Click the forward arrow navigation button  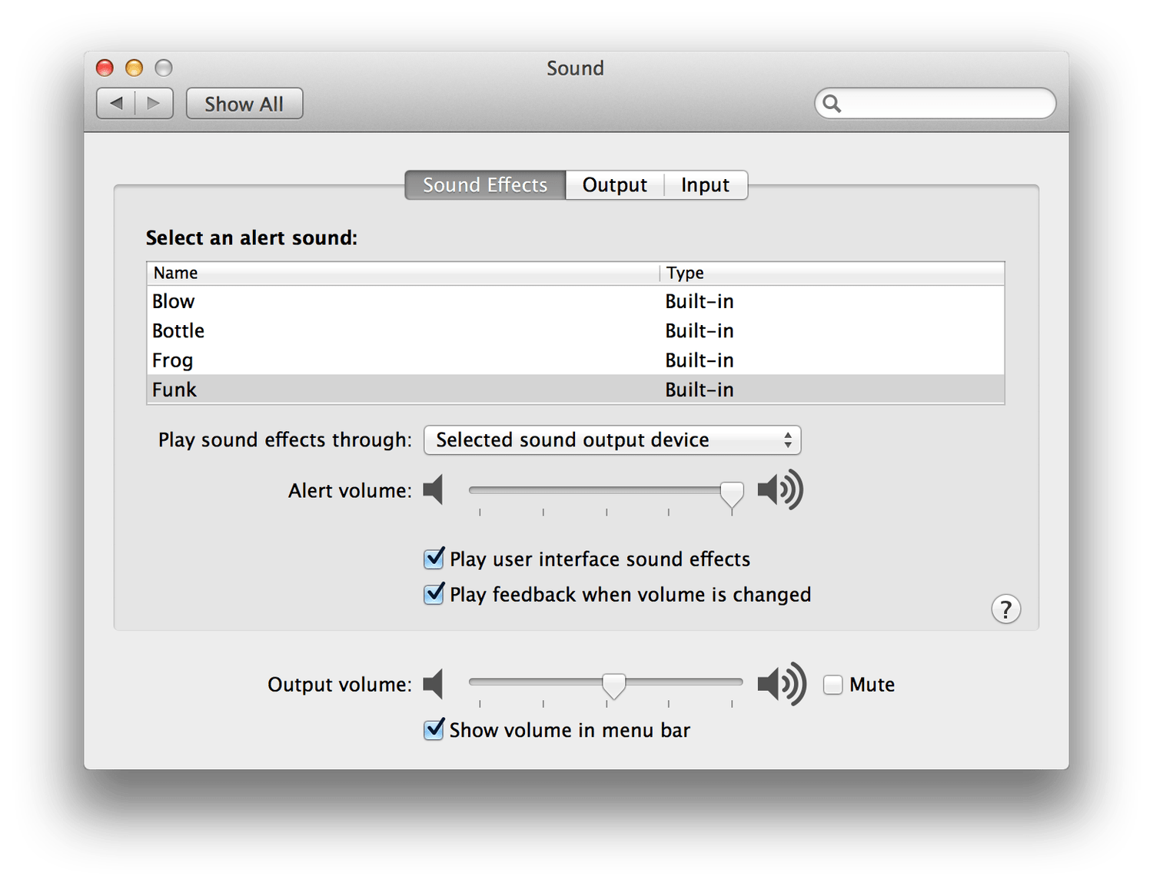tap(154, 103)
